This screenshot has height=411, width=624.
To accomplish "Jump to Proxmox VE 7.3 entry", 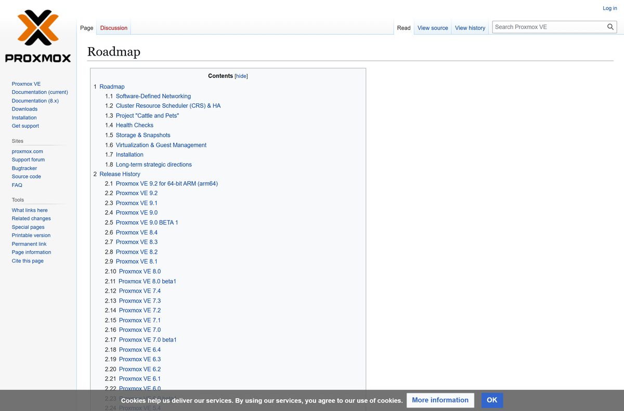I will [140, 301].
